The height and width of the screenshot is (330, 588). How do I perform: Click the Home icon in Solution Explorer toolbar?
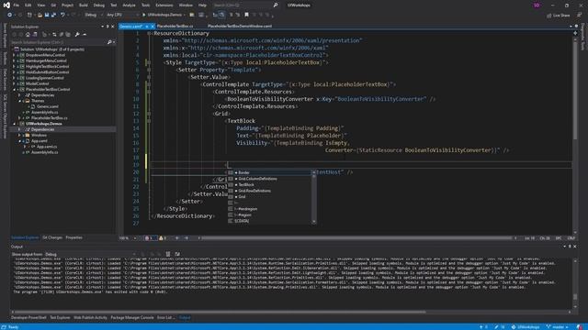pyautogui.click(x=28, y=35)
